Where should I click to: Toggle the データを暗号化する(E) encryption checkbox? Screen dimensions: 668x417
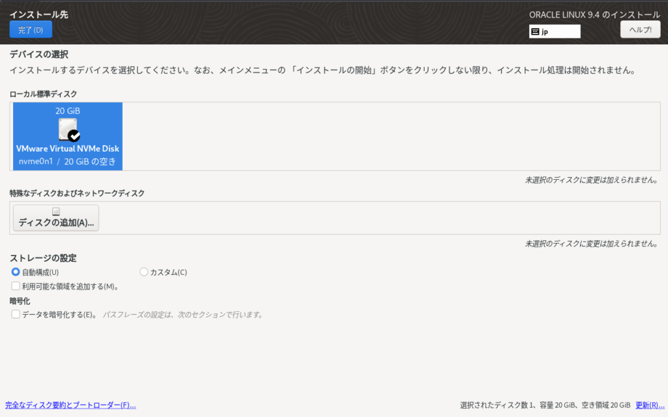[x=16, y=314]
